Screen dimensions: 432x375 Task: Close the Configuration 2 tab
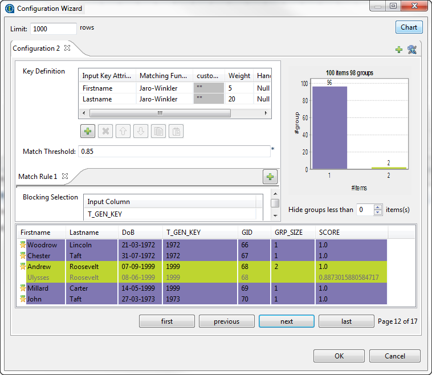(67, 48)
